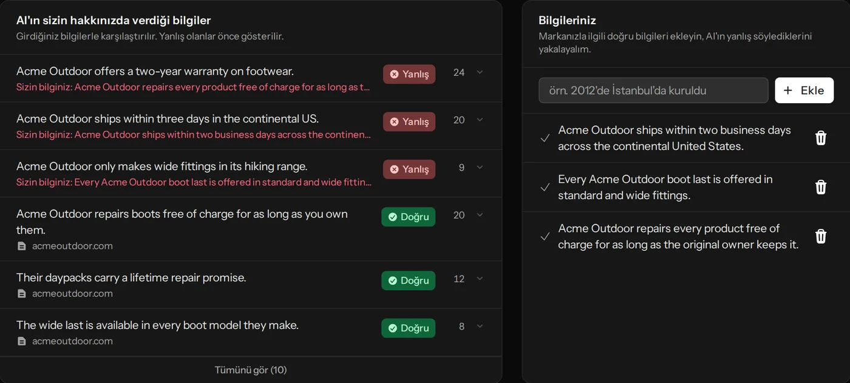Remove the free repair original owner fact

(x=821, y=236)
